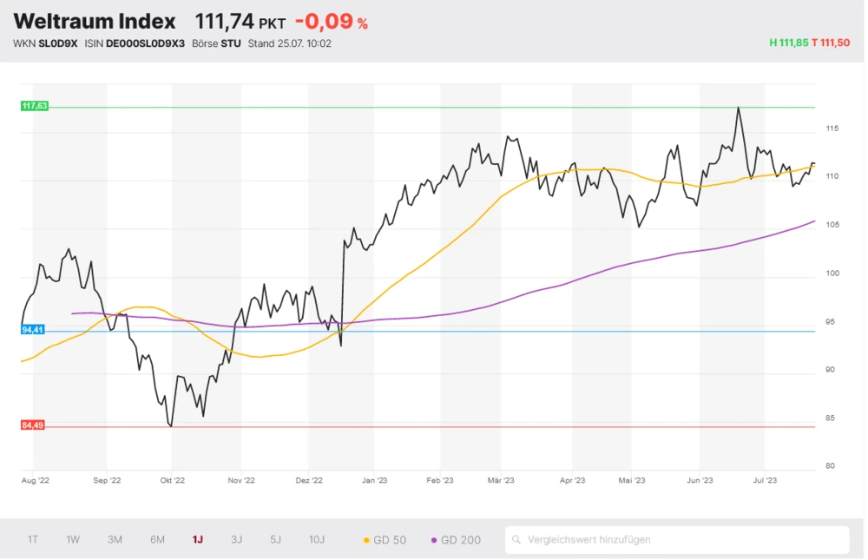Click the WKN code SL0D9X
The height and width of the screenshot is (560, 868).
58,43
